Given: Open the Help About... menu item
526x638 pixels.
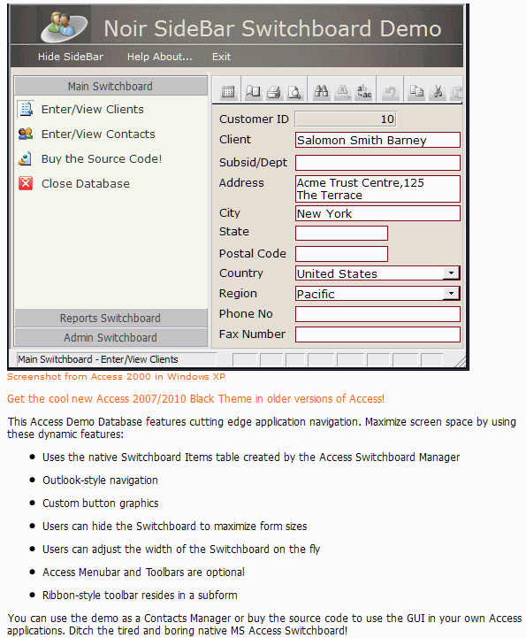Looking at the screenshot, I should pos(160,57).
